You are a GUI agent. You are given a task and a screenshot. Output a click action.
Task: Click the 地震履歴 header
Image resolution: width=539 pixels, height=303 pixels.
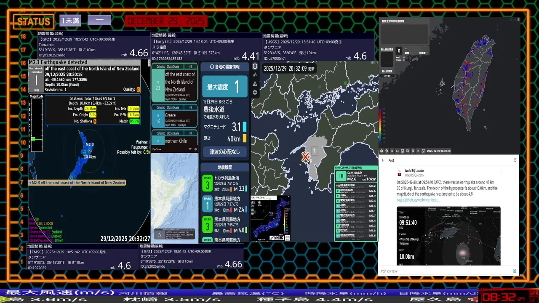[225, 167]
